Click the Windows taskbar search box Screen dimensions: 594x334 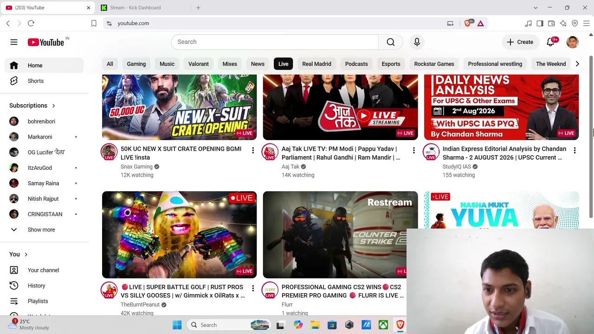pos(230,325)
